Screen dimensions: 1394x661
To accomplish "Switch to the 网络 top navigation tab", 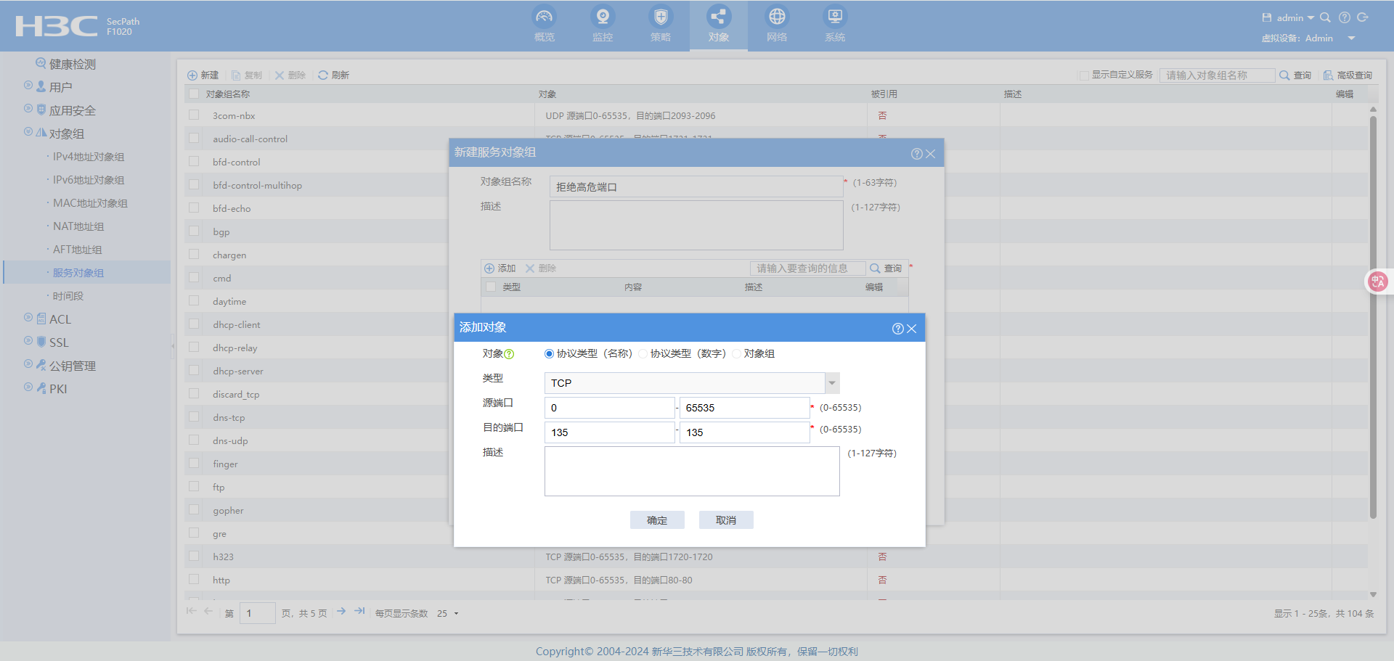I will click(x=777, y=25).
